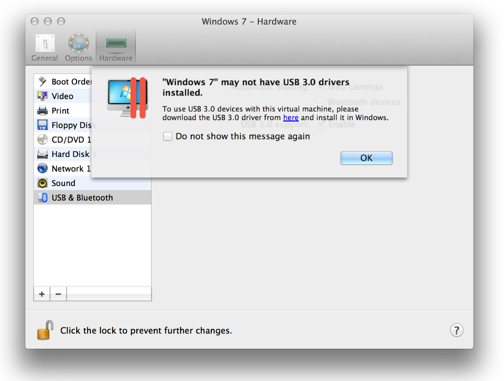This screenshot has height=381, width=504.
Task: Select Print in the hardware list
Action: click(x=63, y=110)
